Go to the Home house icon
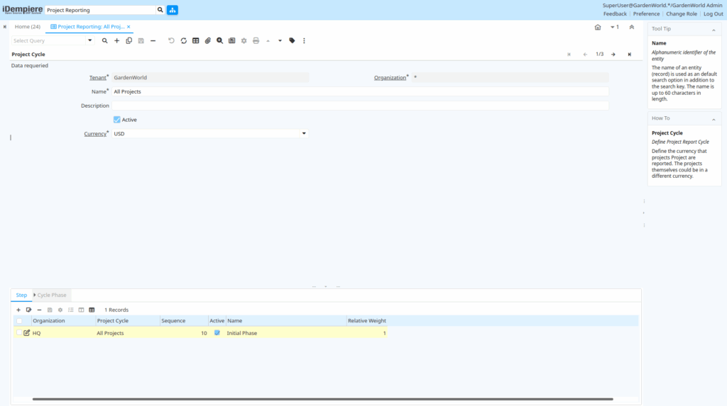Image resolution: width=727 pixels, height=406 pixels. point(598,27)
